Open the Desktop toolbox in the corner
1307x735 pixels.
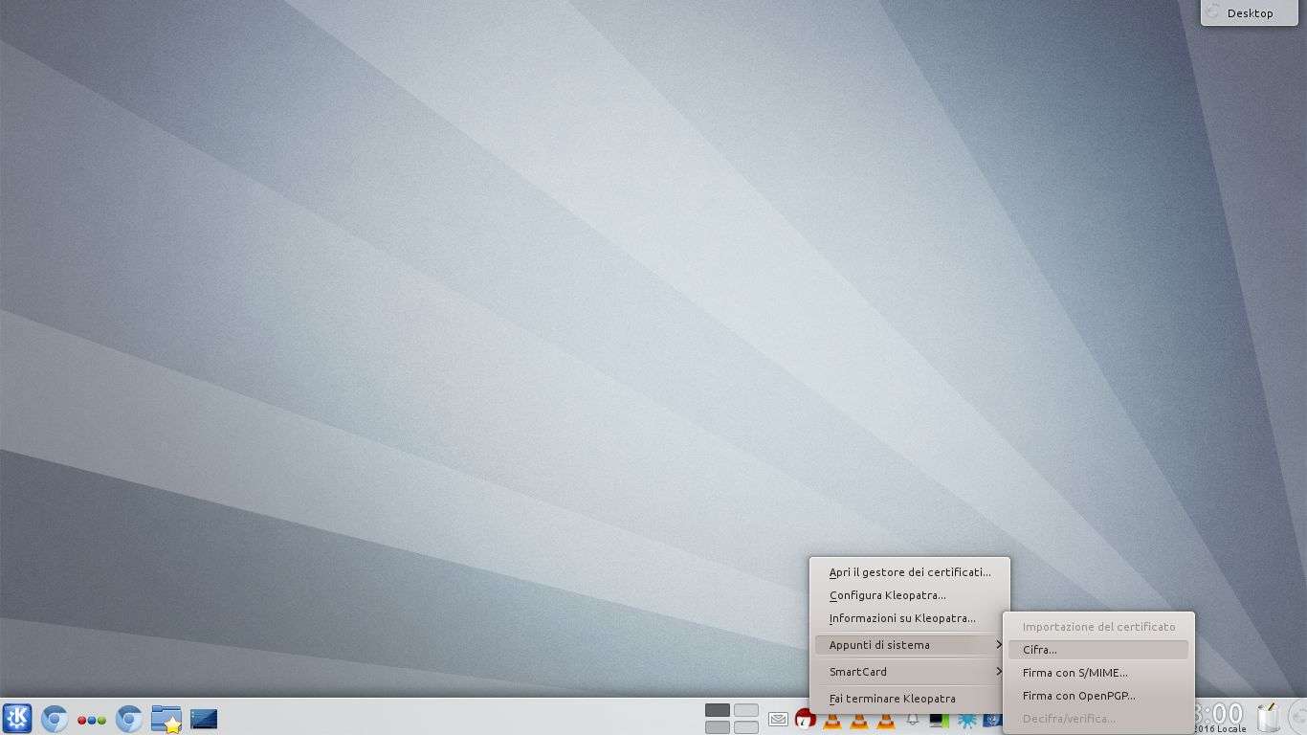coord(1241,13)
